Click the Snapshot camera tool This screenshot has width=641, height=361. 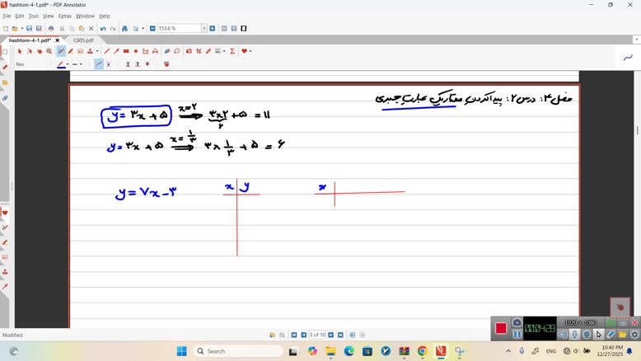[189, 51]
